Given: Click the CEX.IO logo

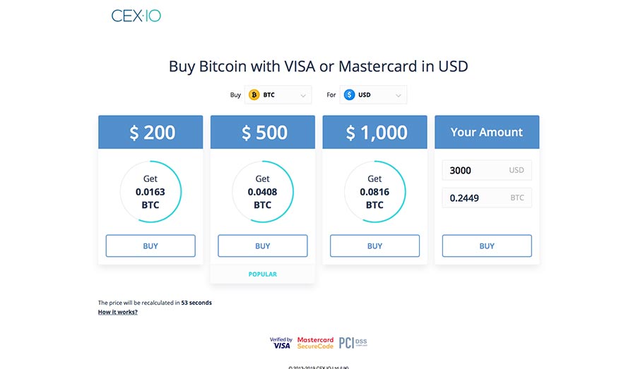Looking at the screenshot, I should [136, 16].
